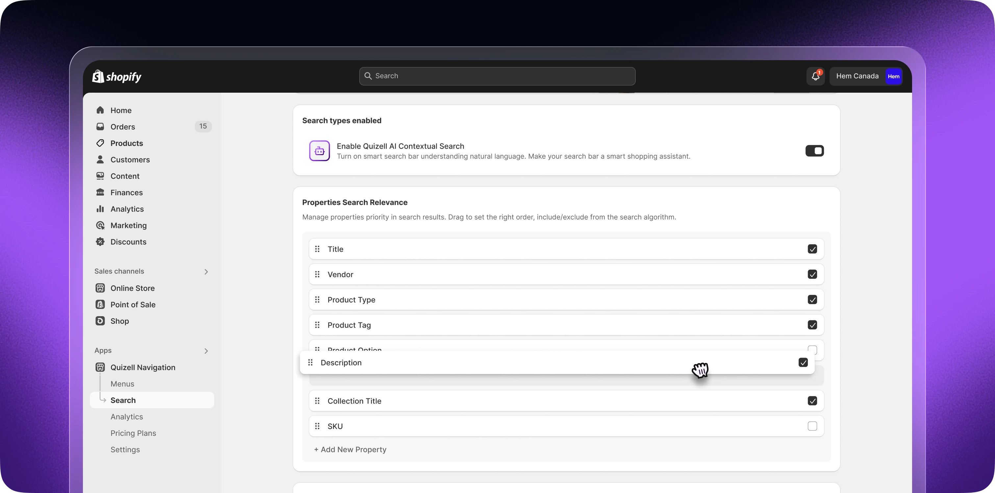Click the Analytics bar chart icon
Image resolution: width=995 pixels, height=493 pixels.
click(x=100, y=209)
